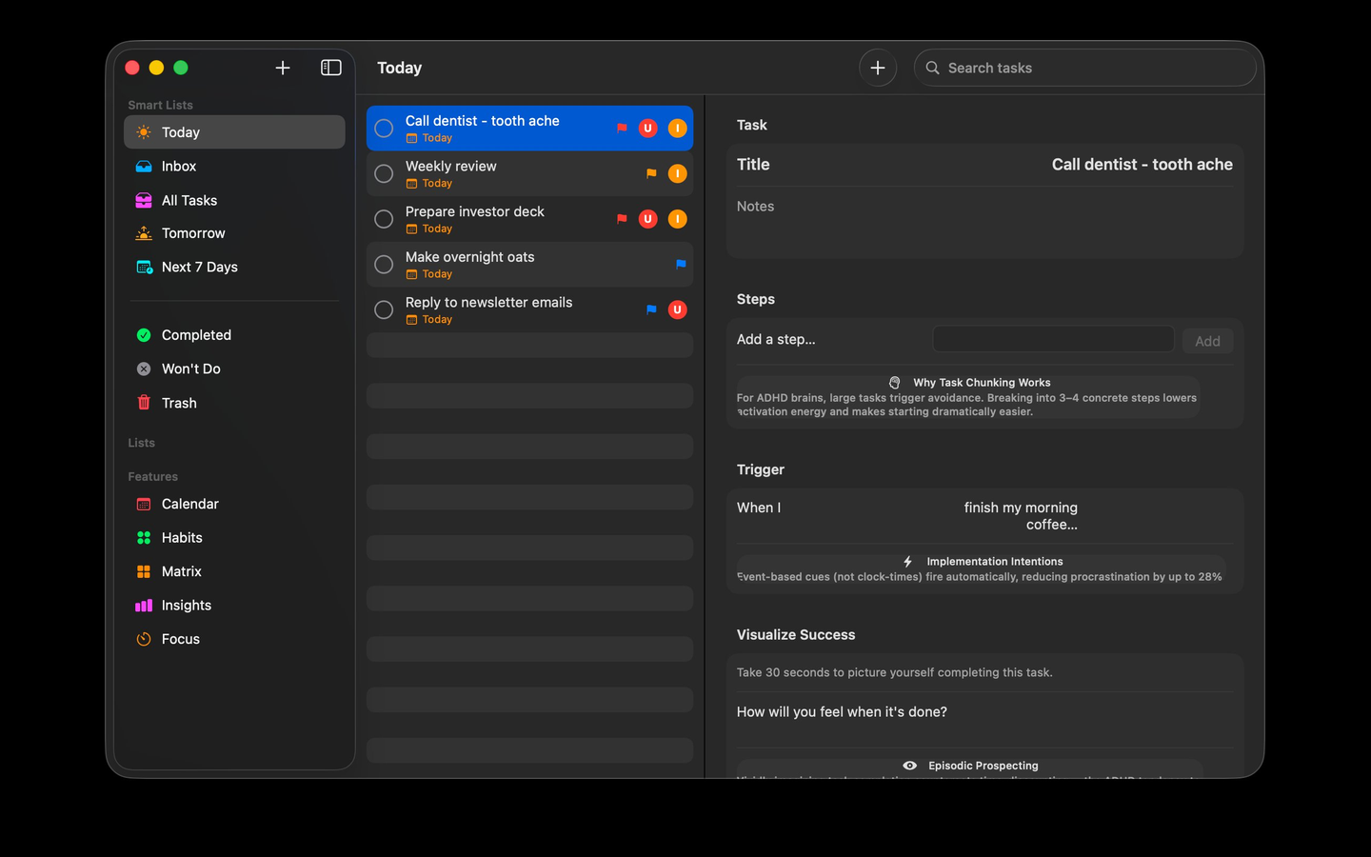Screen dimensions: 1371x857
Task: Edit the title Call dentist - tooth ache
Action: click(1142, 165)
